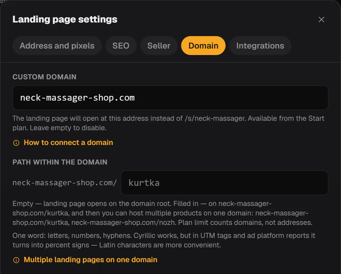Click the 'PATH WITHIN THE DOMAIN' label
This screenshot has width=341, height=274.
pos(60,162)
